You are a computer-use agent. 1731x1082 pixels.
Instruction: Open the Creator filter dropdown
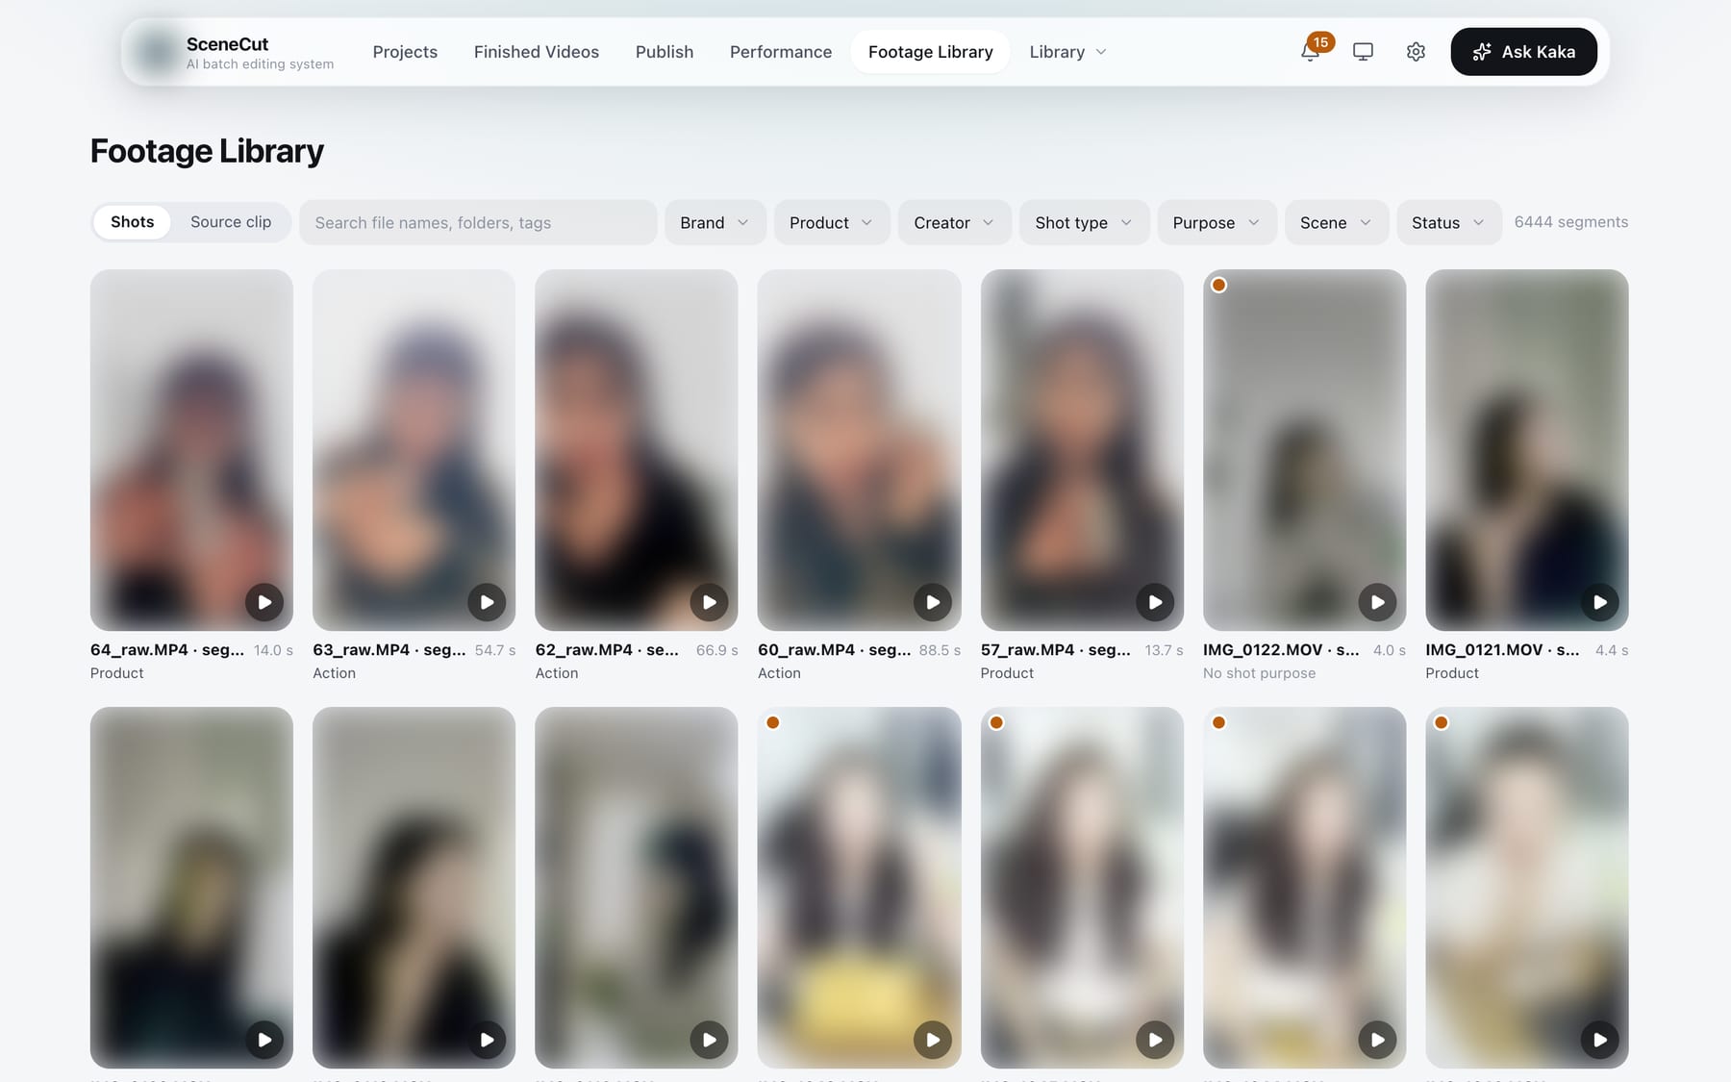954,222
